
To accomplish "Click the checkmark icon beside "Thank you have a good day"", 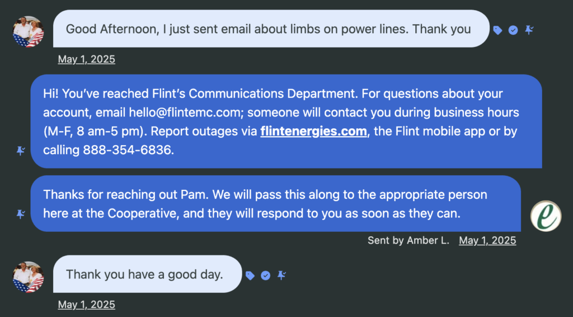I will pyautogui.click(x=266, y=276).
